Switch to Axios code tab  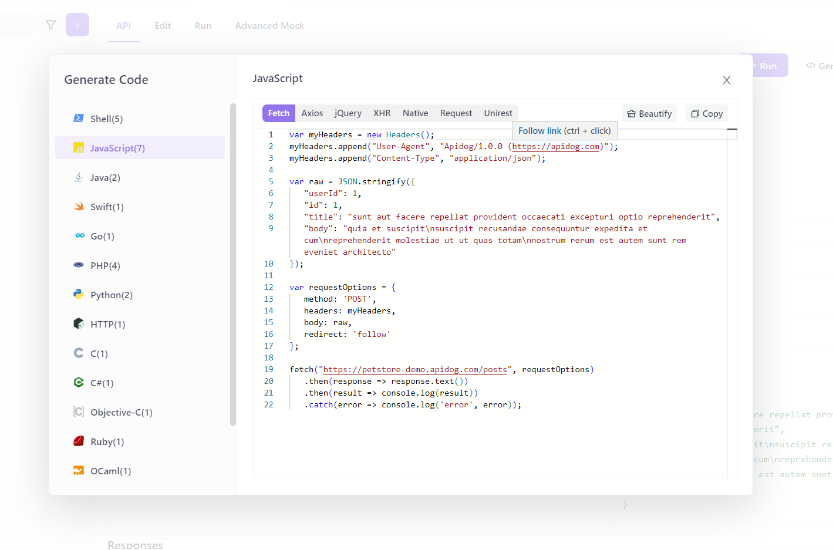coord(312,113)
